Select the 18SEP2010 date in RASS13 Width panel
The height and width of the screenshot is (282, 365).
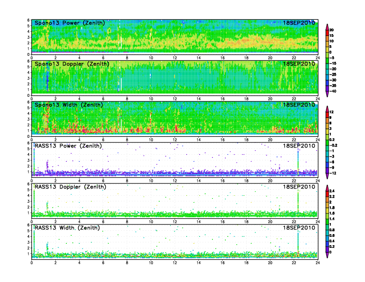click(299, 228)
